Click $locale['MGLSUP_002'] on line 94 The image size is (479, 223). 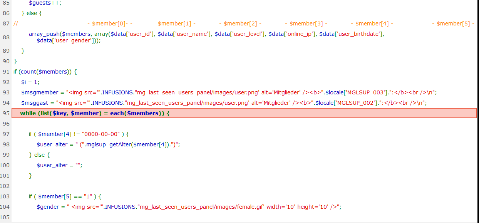346,103
